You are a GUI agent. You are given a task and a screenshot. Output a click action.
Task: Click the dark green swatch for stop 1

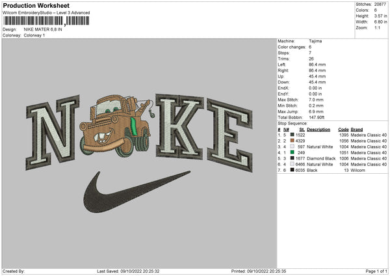[292, 135]
